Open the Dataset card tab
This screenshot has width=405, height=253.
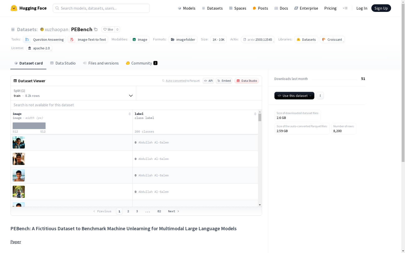(x=28, y=63)
